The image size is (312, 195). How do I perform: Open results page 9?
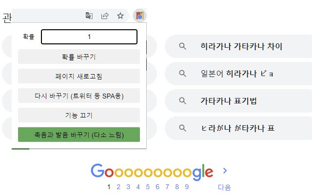[x=187, y=187]
